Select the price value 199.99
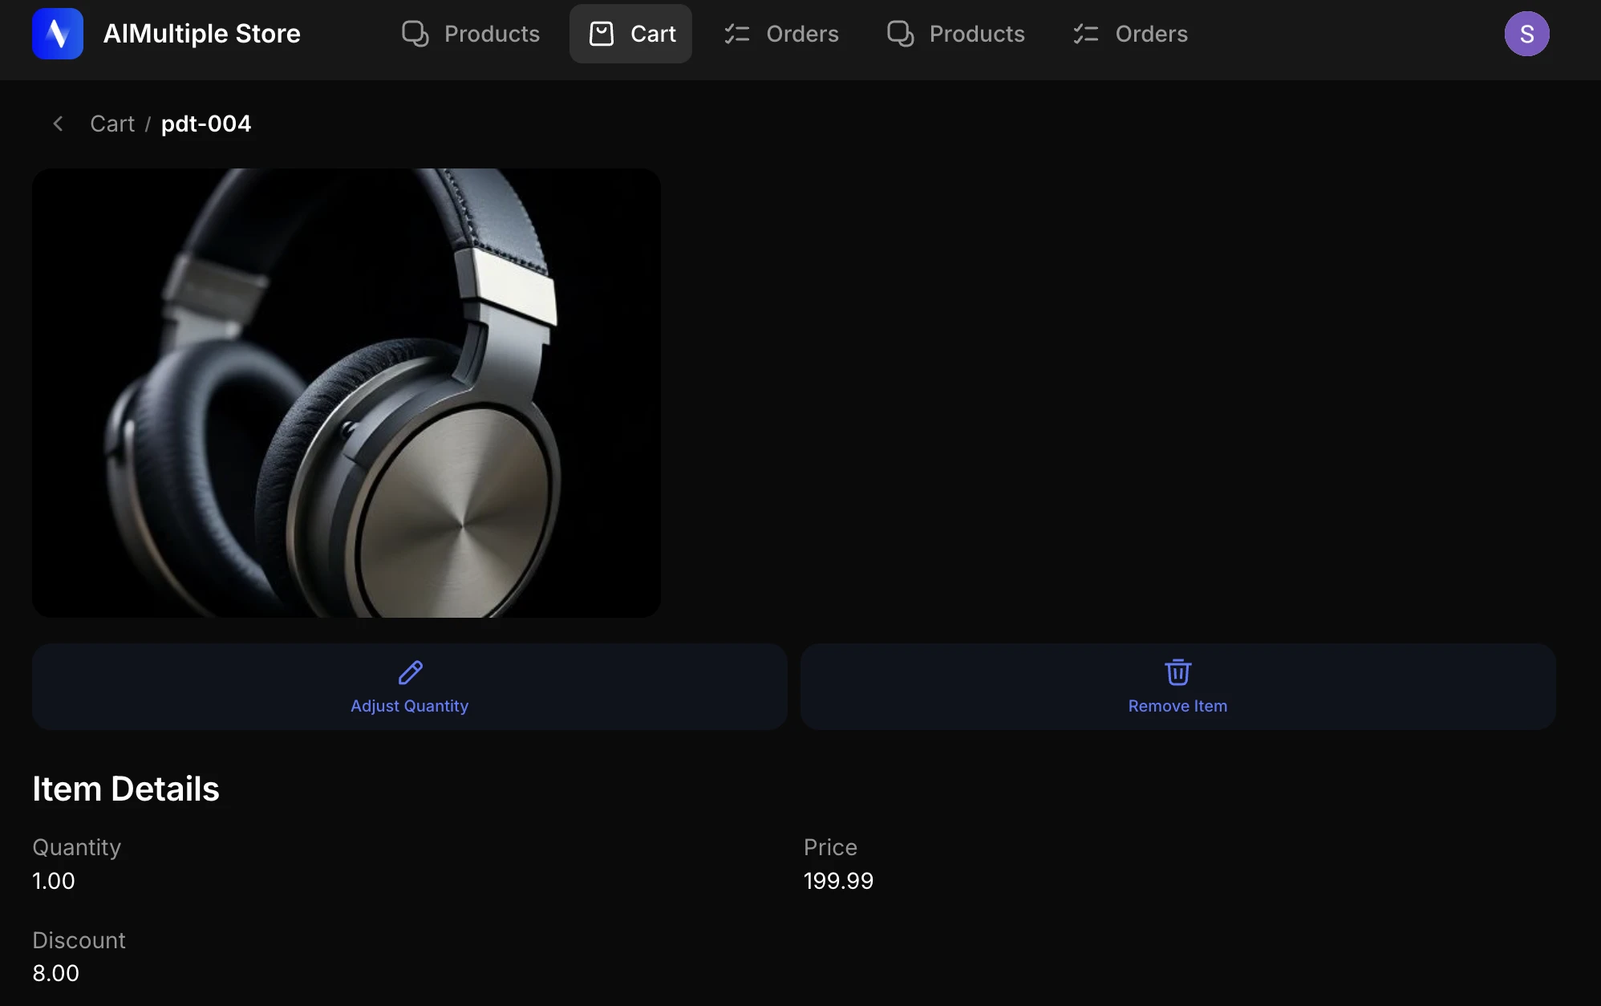 pos(838,881)
